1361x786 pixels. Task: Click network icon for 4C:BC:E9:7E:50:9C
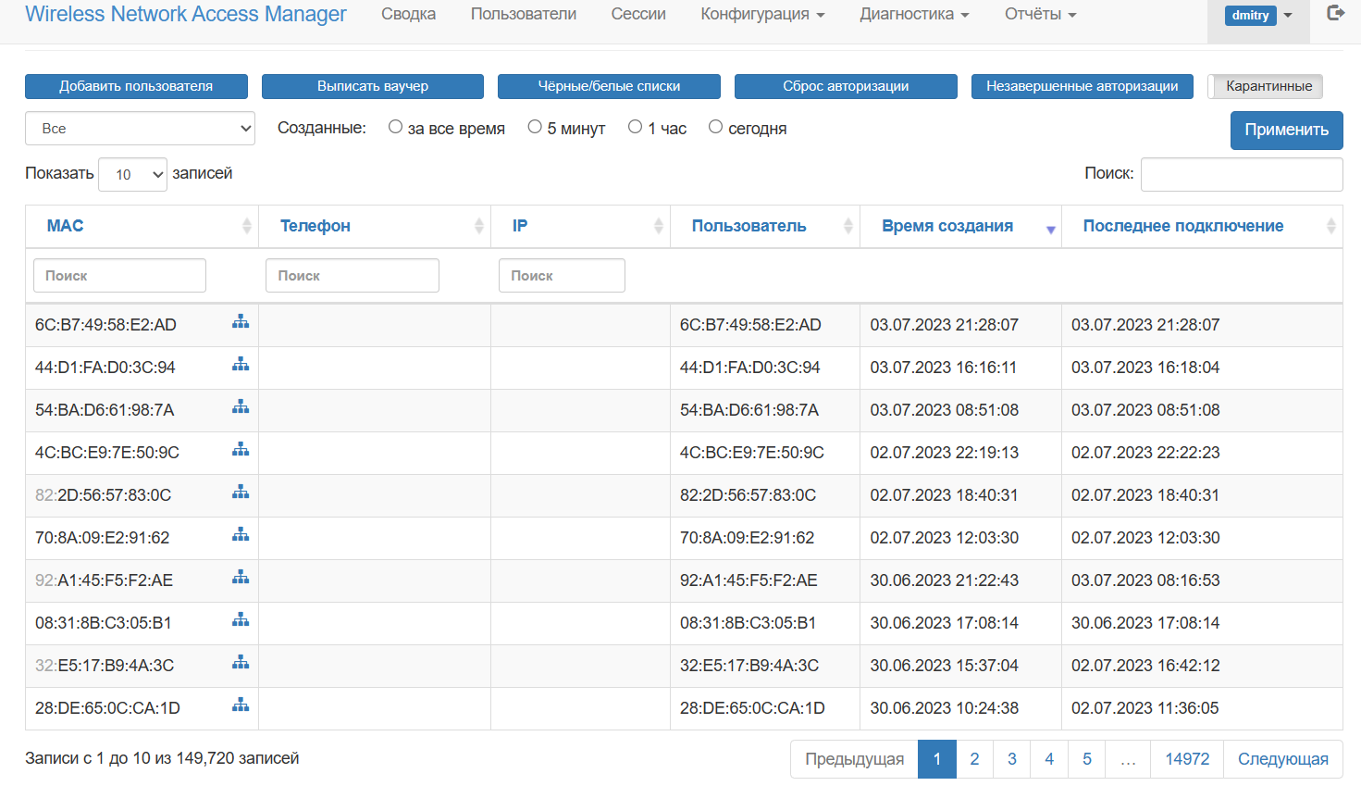click(241, 449)
